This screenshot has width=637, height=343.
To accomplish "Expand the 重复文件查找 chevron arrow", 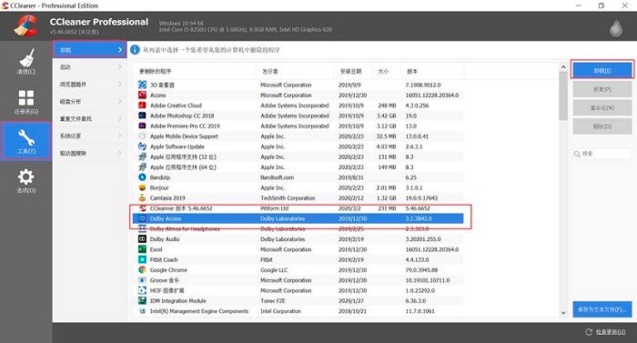I will [120, 118].
